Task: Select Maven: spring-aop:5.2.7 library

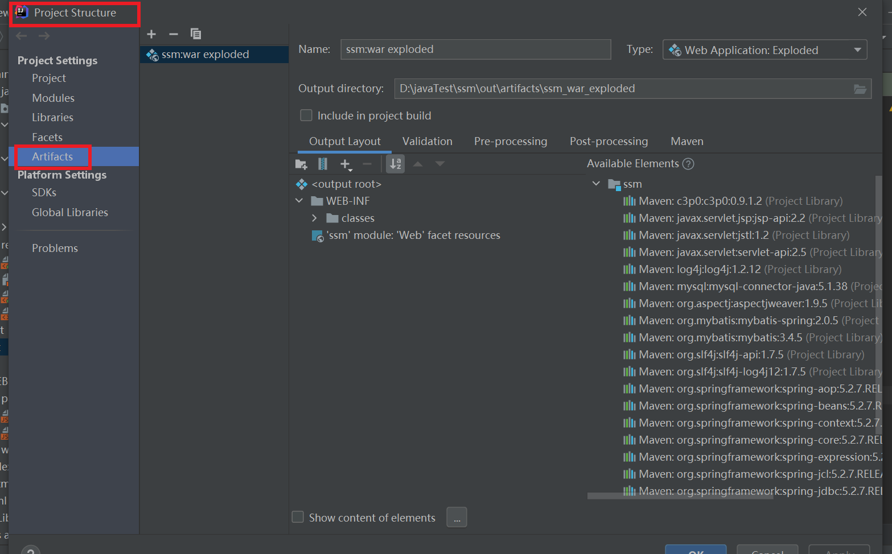Action: click(753, 388)
